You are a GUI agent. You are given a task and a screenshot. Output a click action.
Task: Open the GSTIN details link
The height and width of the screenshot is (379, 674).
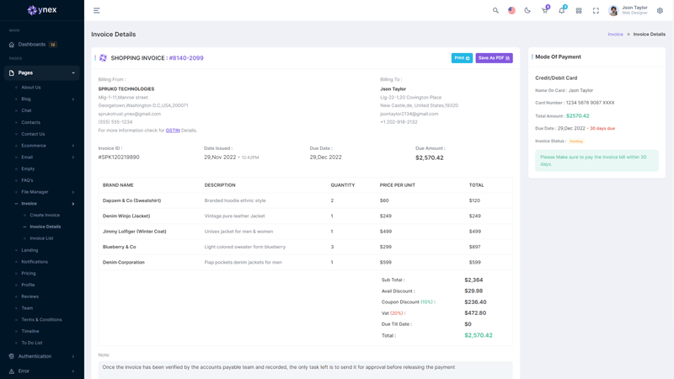(x=173, y=131)
